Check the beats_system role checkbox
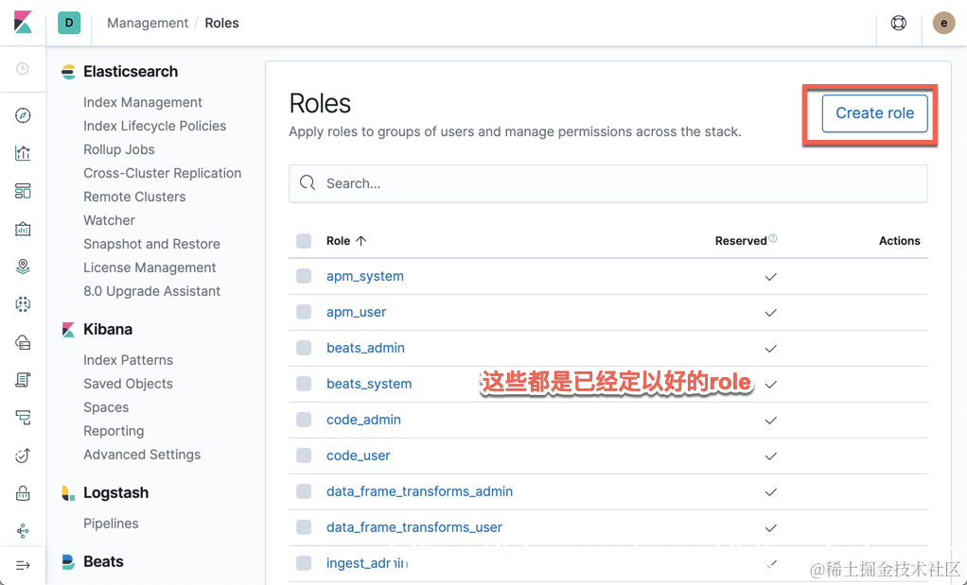This screenshot has height=585, width=967. click(304, 384)
